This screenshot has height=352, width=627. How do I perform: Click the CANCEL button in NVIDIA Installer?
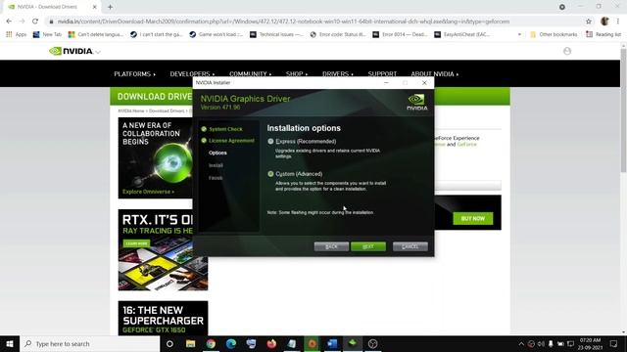(410, 246)
